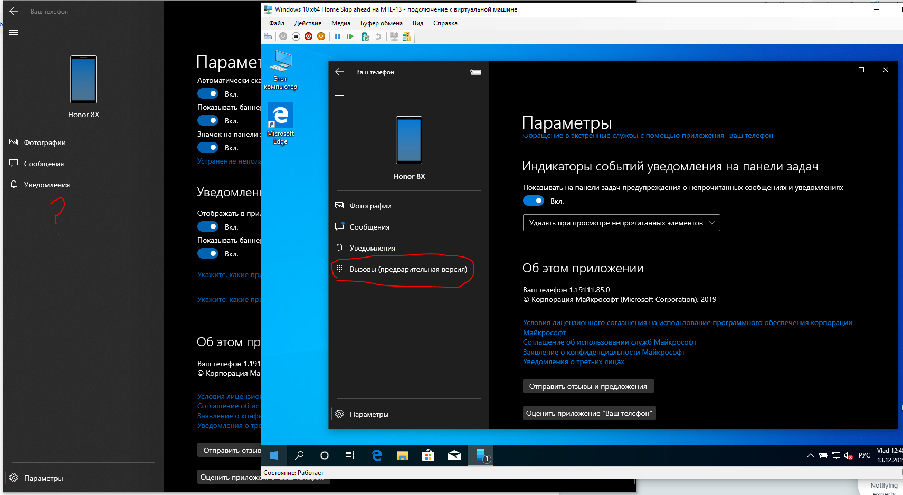Toggle hamburger menu in VM's Ваш телефон

tap(339, 93)
